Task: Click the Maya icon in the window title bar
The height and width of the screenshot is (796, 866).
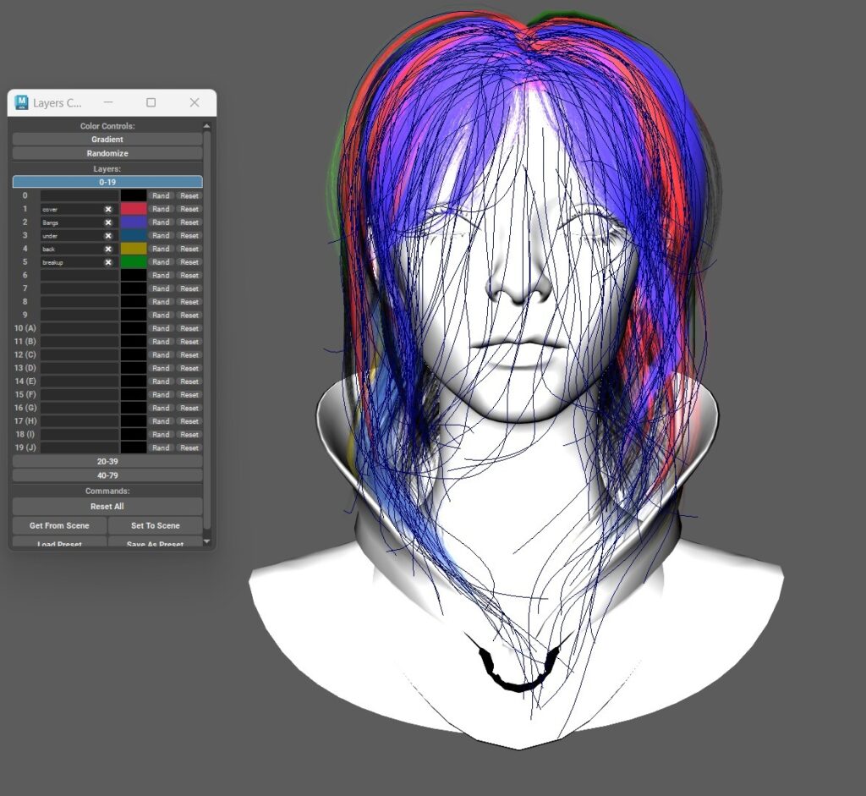Action: (21, 102)
